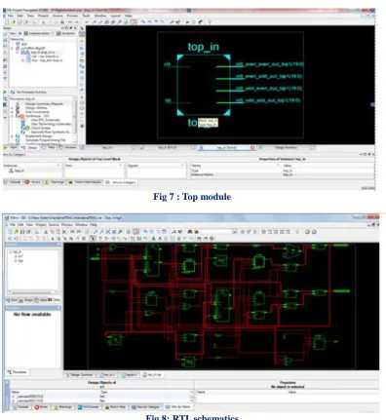Switch to Files tab under Design panel
Viewport: 386px width, 420px height.
50,148
